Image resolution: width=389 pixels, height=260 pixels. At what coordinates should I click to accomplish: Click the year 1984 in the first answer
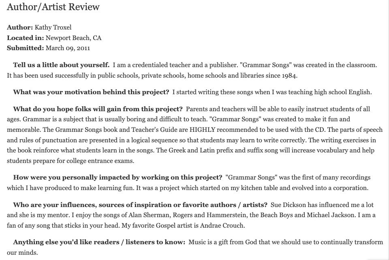click(290, 76)
